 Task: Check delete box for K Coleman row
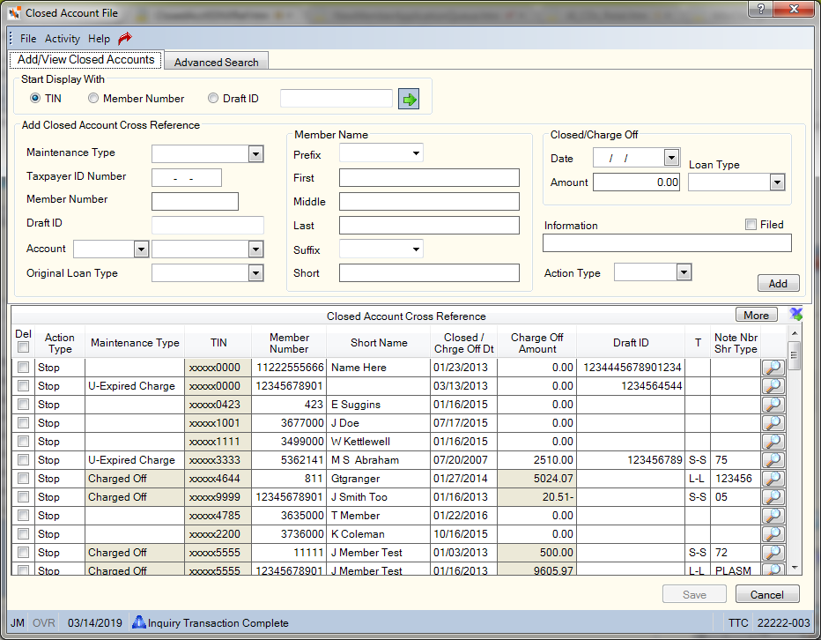23,534
